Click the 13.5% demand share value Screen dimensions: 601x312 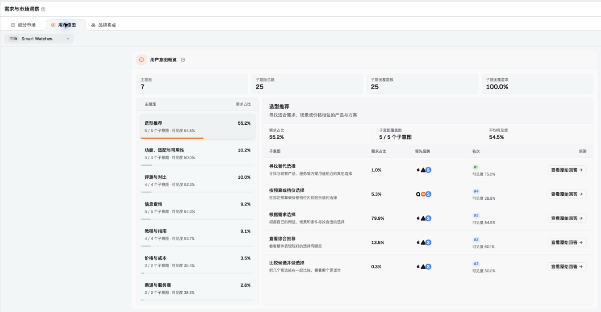pos(378,243)
